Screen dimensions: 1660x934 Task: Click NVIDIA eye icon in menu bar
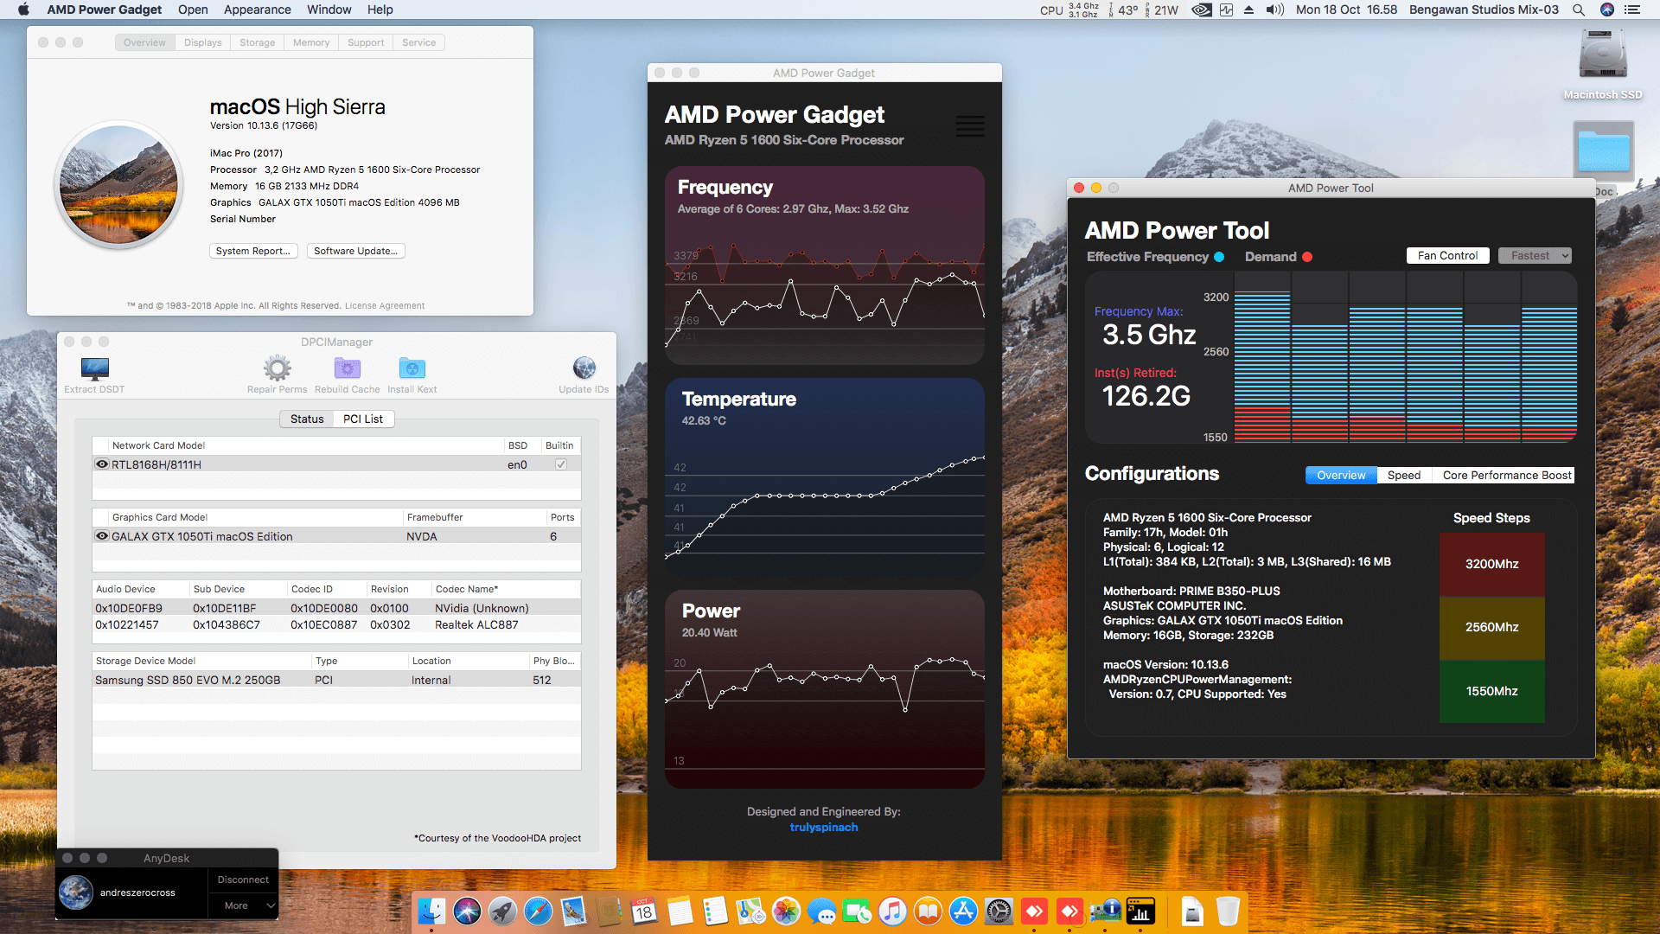click(1201, 10)
